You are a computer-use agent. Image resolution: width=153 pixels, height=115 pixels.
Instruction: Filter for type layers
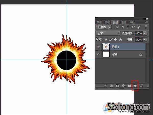[128, 27]
